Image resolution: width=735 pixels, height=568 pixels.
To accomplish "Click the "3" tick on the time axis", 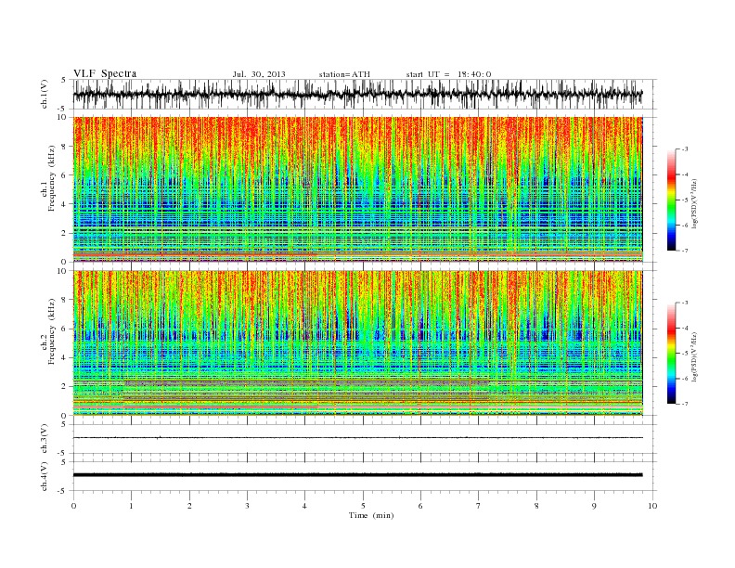I will [248, 506].
